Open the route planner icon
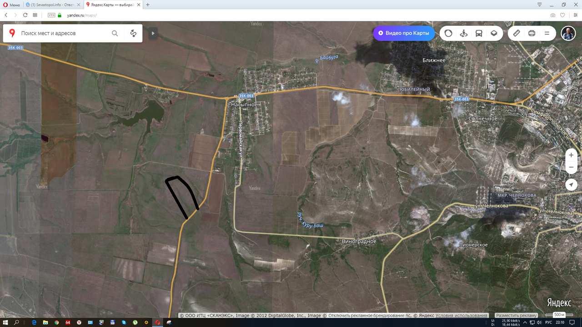 coord(133,33)
